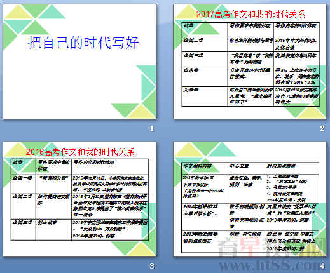The height and width of the screenshot is (273, 330).
Task: Click slide number 2 label
Action: [x=322, y=128]
